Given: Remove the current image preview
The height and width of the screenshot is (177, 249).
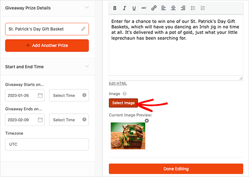Looking at the screenshot, I should click(147, 121).
